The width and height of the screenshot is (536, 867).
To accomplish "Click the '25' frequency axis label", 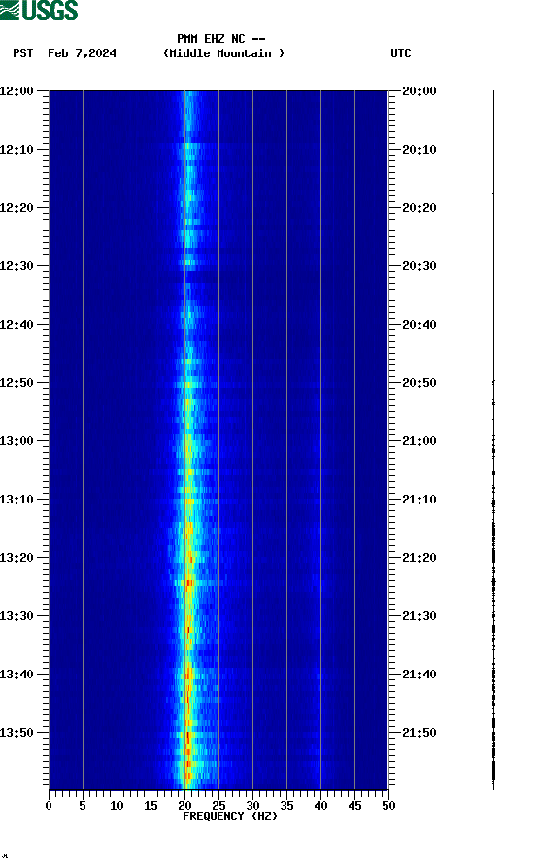I will pyautogui.click(x=218, y=806).
